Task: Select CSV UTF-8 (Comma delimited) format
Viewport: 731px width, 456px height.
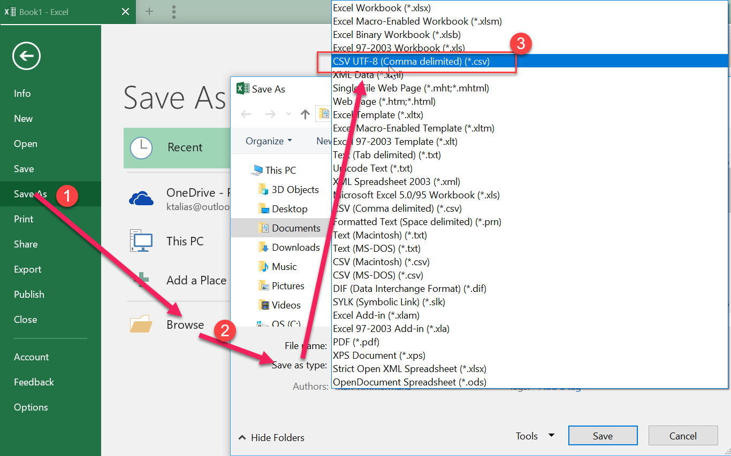Action: tap(411, 61)
